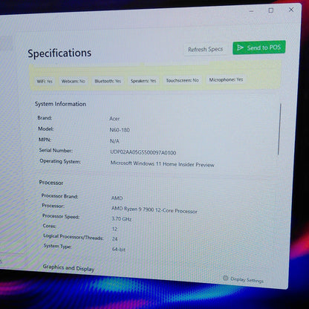Select the Microphone: Yes badge
Viewport: 309px width, 309px height.
[x=226, y=79]
